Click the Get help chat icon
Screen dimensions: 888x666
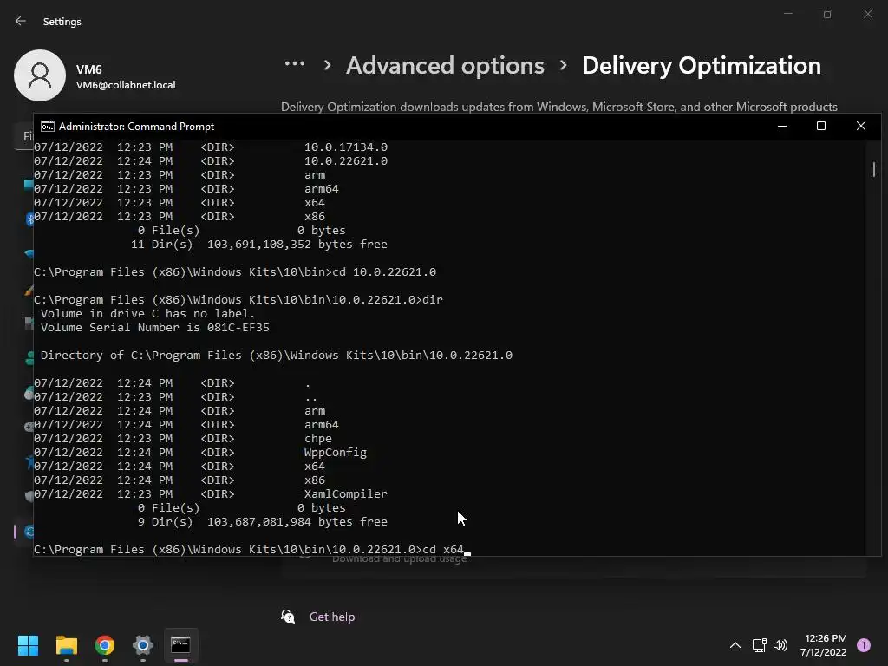point(288,617)
